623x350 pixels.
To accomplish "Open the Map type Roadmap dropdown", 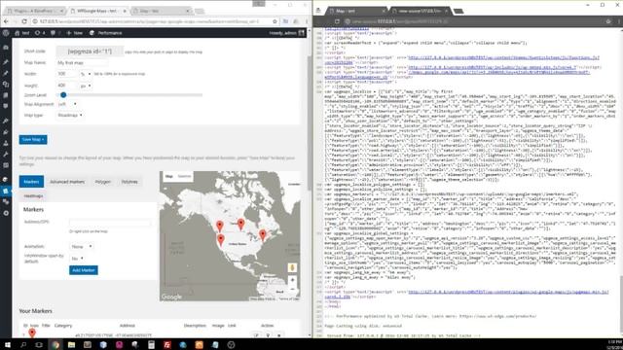I will [69, 115].
